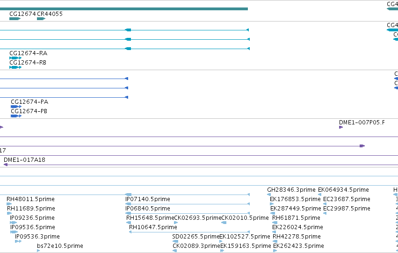Click the CG12674-RB transcript label
This screenshot has width=398, height=253.
(28, 62)
